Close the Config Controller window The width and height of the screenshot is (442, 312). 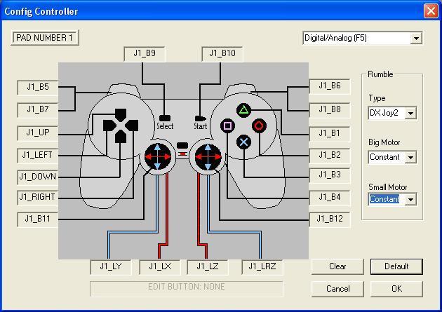[431, 11]
